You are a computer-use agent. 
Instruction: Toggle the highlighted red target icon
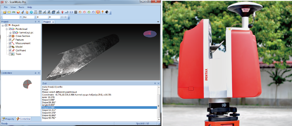98,12
